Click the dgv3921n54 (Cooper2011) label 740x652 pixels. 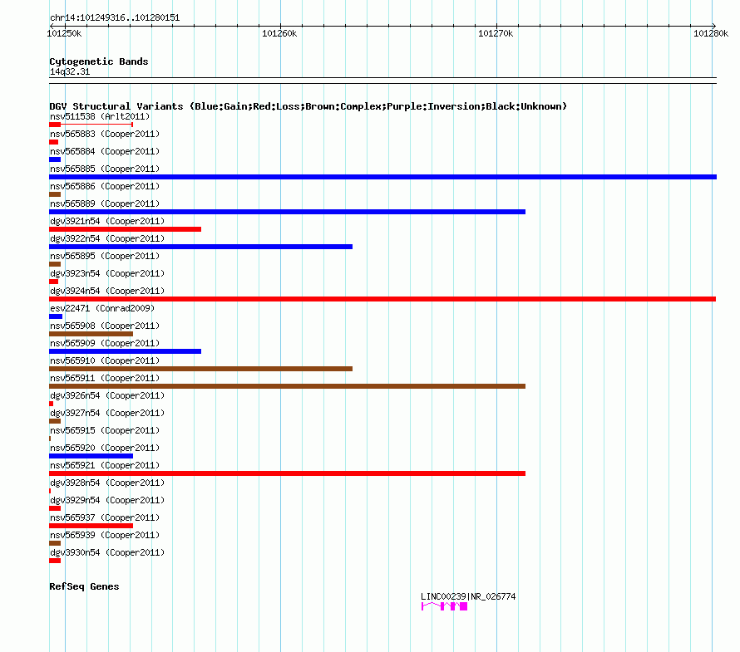pos(107,221)
